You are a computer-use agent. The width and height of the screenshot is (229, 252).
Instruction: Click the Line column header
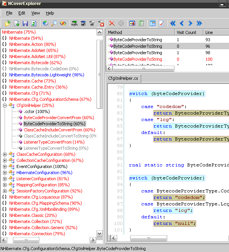[x=216, y=32]
